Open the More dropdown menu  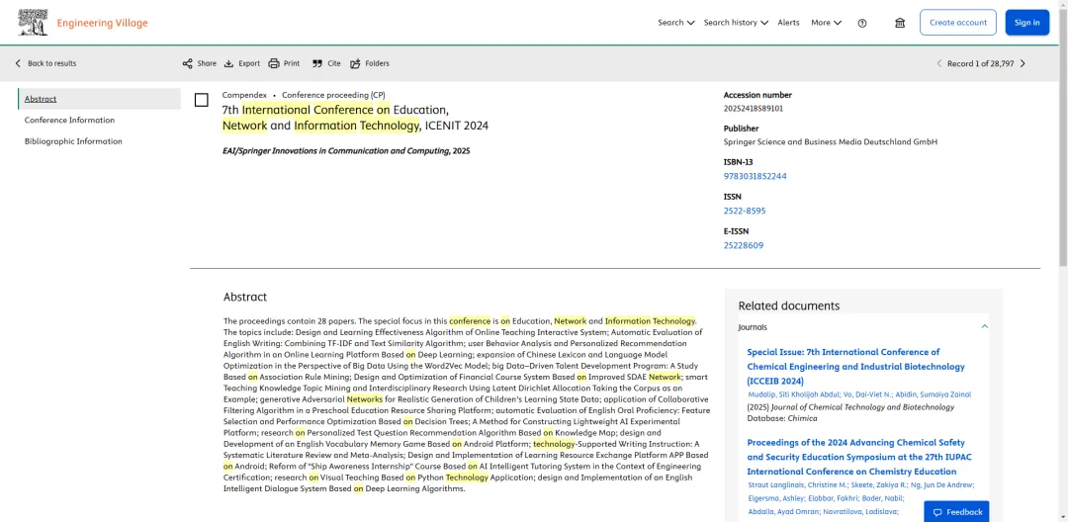[826, 23]
